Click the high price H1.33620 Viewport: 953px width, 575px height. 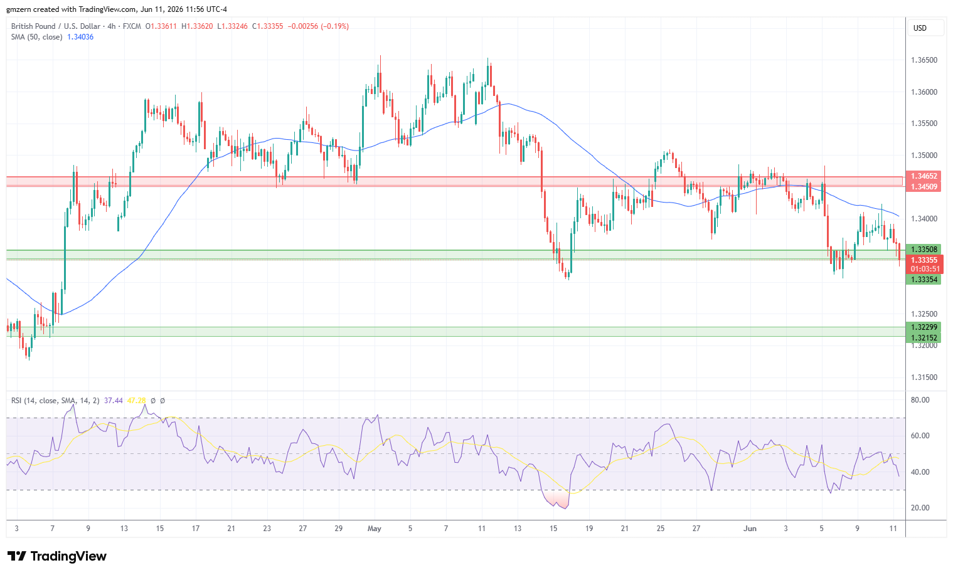198,26
